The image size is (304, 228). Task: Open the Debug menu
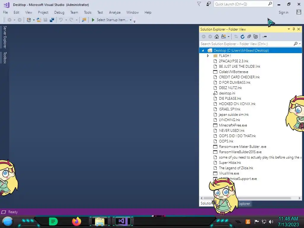point(59,12)
